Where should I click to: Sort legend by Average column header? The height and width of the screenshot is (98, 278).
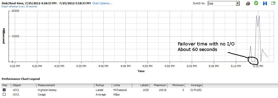pos(194,85)
